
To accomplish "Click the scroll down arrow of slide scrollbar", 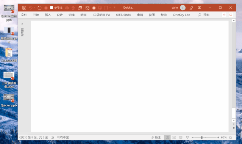I will pyautogui.click(x=234, y=121).
